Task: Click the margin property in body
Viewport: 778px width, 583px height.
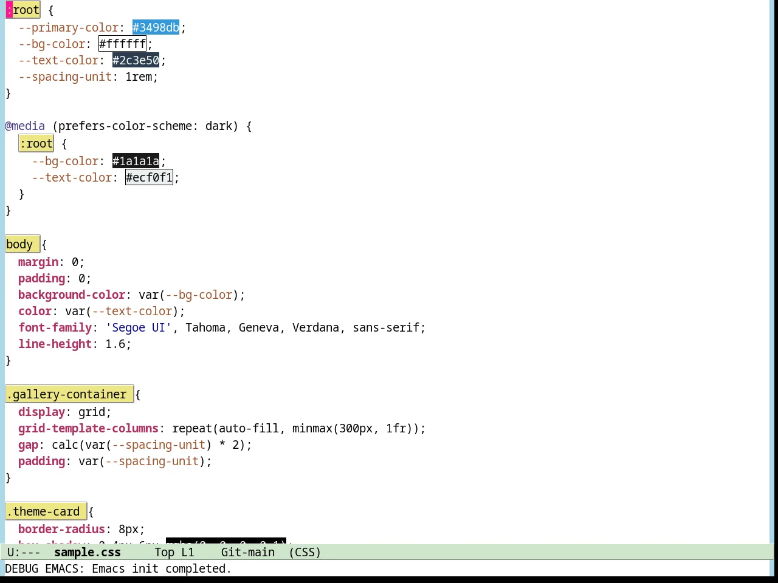Action: point(38,262)
